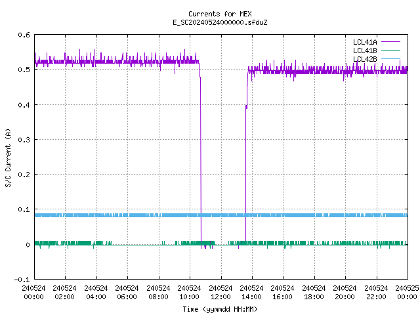The height and width of the screenshot is (315, 420).
Task: Click the purple LCL41A falling edge near 10:40
Action: pos(201,156)
